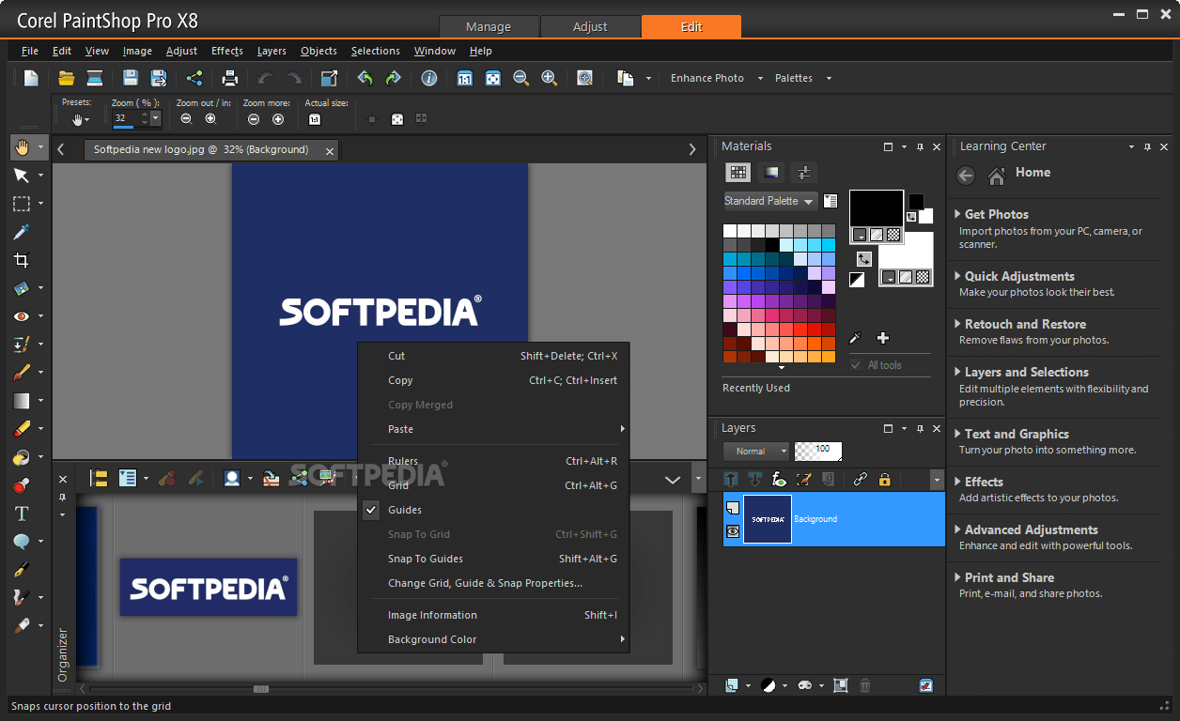Viewport: 1180px width, 721px height.
Task: Switch to the Adjust tab
Action: tap(590, 26)
